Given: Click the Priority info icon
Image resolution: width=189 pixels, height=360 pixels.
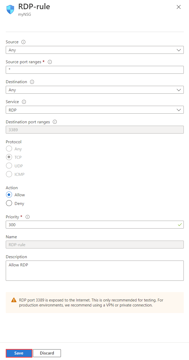Looking at the screenshot, I should coord(27,217).
